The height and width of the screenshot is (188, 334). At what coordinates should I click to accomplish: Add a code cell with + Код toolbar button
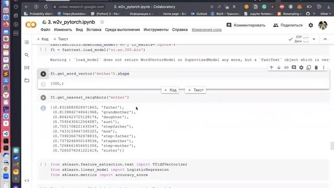pyautogui.click(x=43, y=39)
